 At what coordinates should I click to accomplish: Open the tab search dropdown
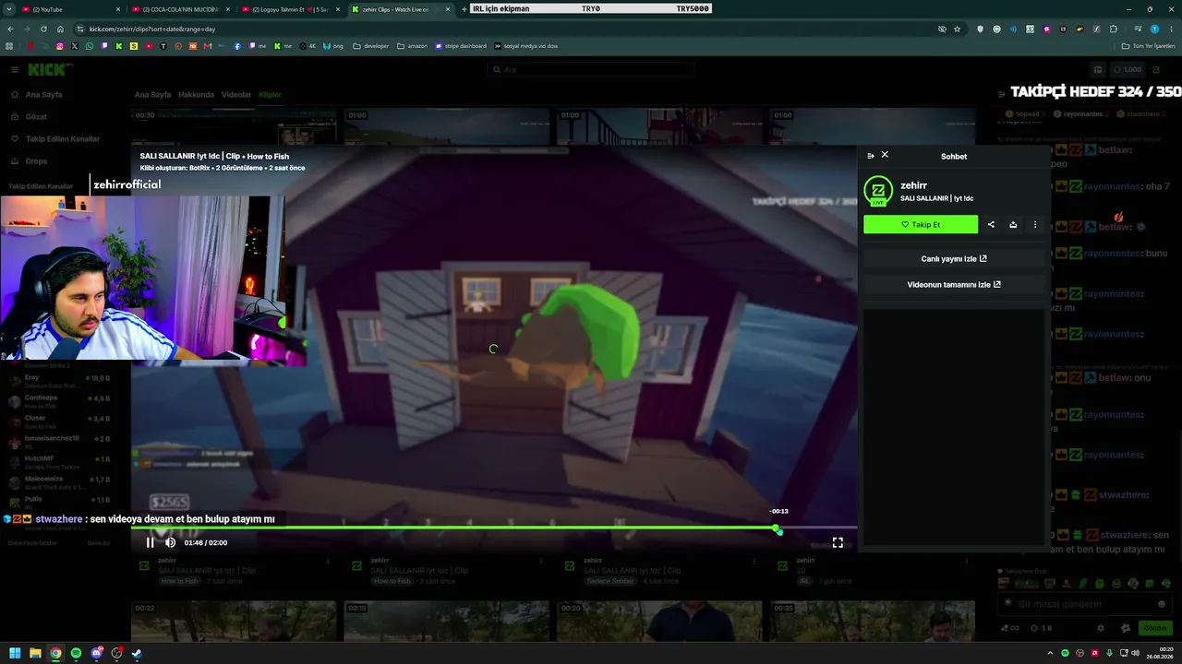(x=8, y=9)
